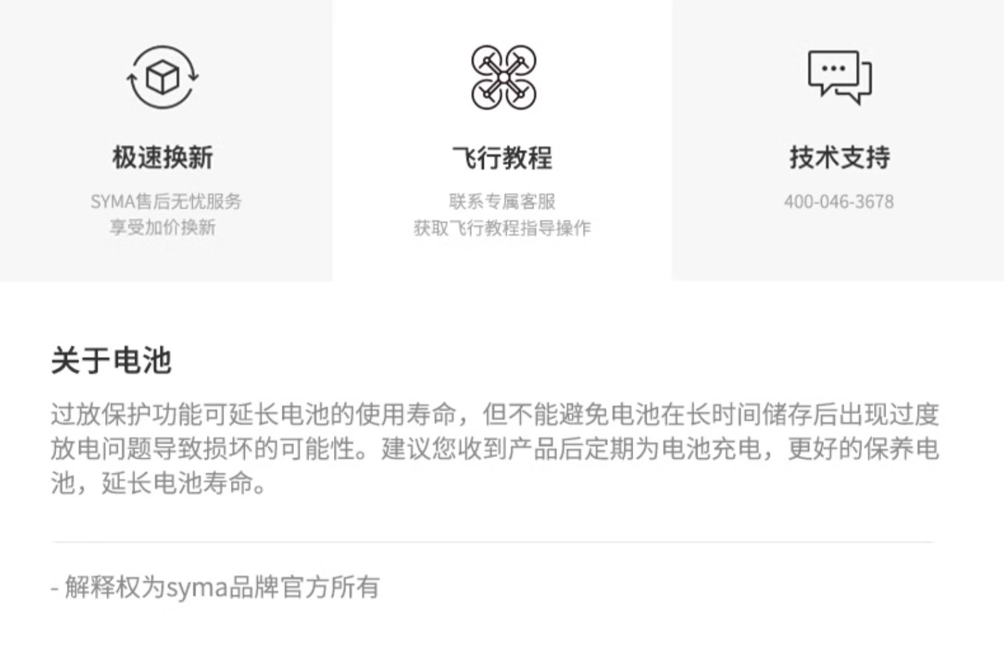The image size is (1004, 649).
Task: Click the chat bubbles support icon
Action: click(x=839, y=77)
